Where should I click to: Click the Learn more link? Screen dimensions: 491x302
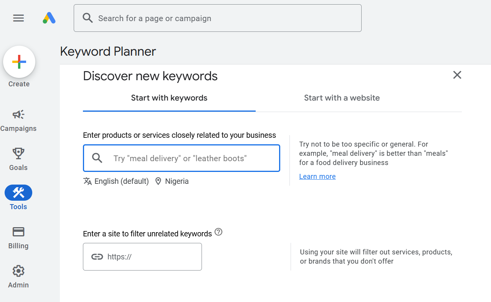point(317,176)
